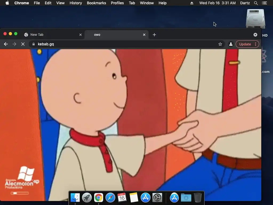Open App Store icon next to Downloads folder
Image resolution: width=273 pixels, height=205 pixels.
174,198
